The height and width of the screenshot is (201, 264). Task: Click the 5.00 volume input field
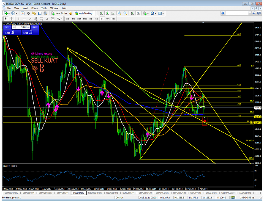click(21, 27)
